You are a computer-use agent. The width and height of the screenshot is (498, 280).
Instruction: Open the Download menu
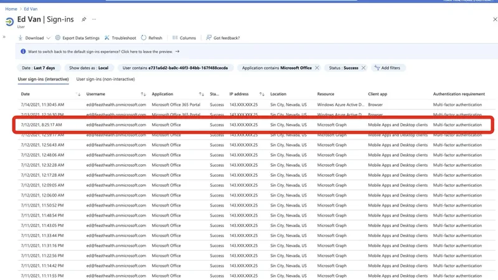[31, 38]
